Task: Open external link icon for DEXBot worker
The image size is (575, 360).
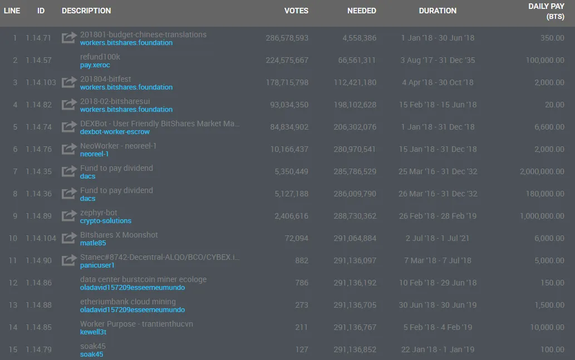Action: point(70,126)
